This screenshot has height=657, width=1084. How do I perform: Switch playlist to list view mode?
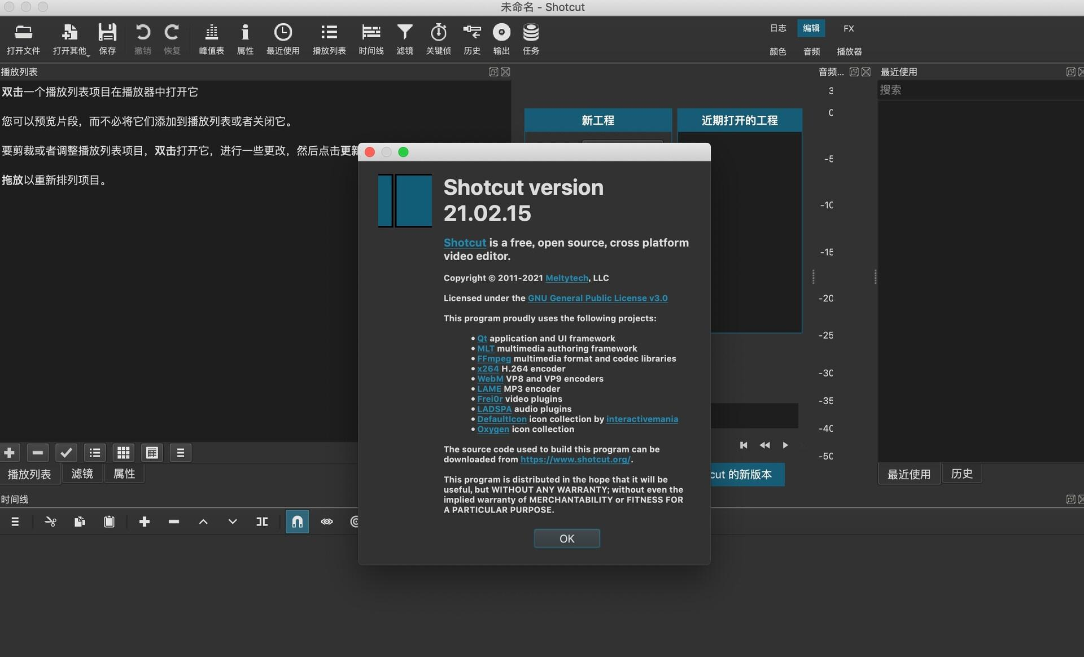tap(95, 453)
